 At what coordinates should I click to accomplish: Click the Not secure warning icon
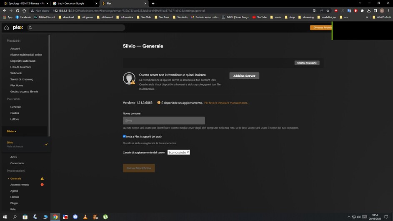coord(32,10)
